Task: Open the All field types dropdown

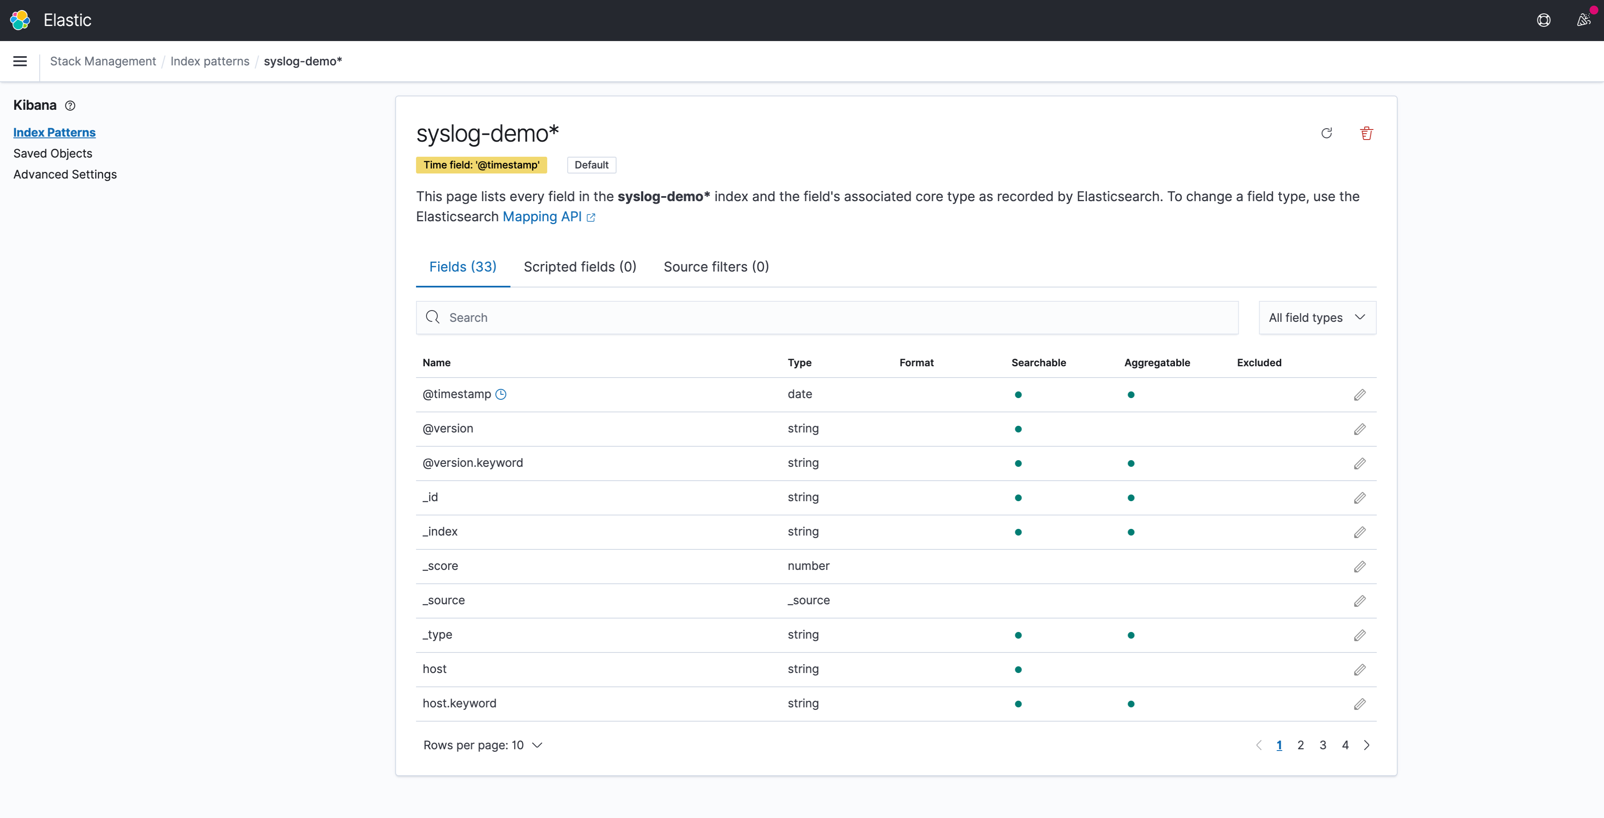Action: coord(1317,318)
